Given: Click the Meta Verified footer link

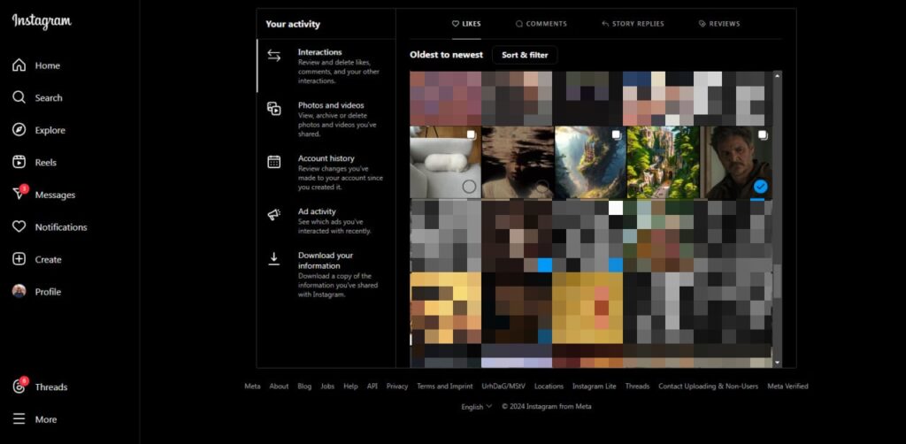Looking at the screenshot, I should click(x=787, y=387).
